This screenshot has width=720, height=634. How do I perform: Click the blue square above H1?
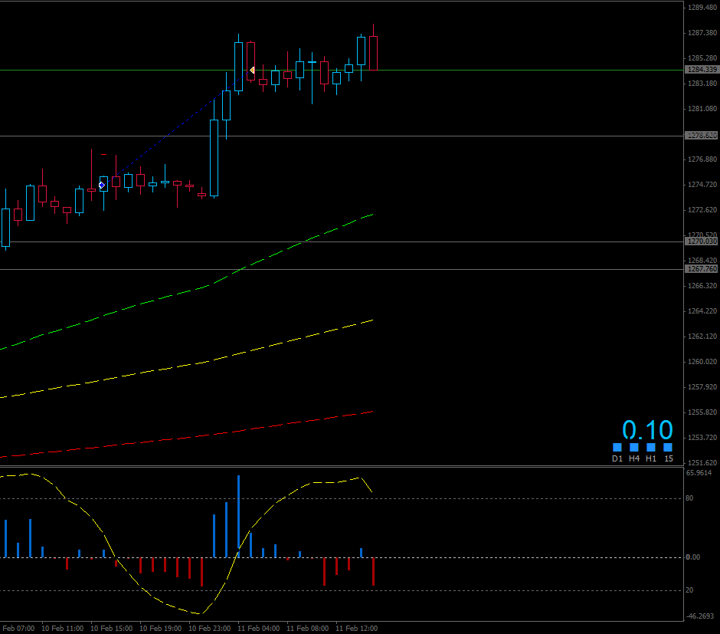pyautogui.click(x=650, y=447)
